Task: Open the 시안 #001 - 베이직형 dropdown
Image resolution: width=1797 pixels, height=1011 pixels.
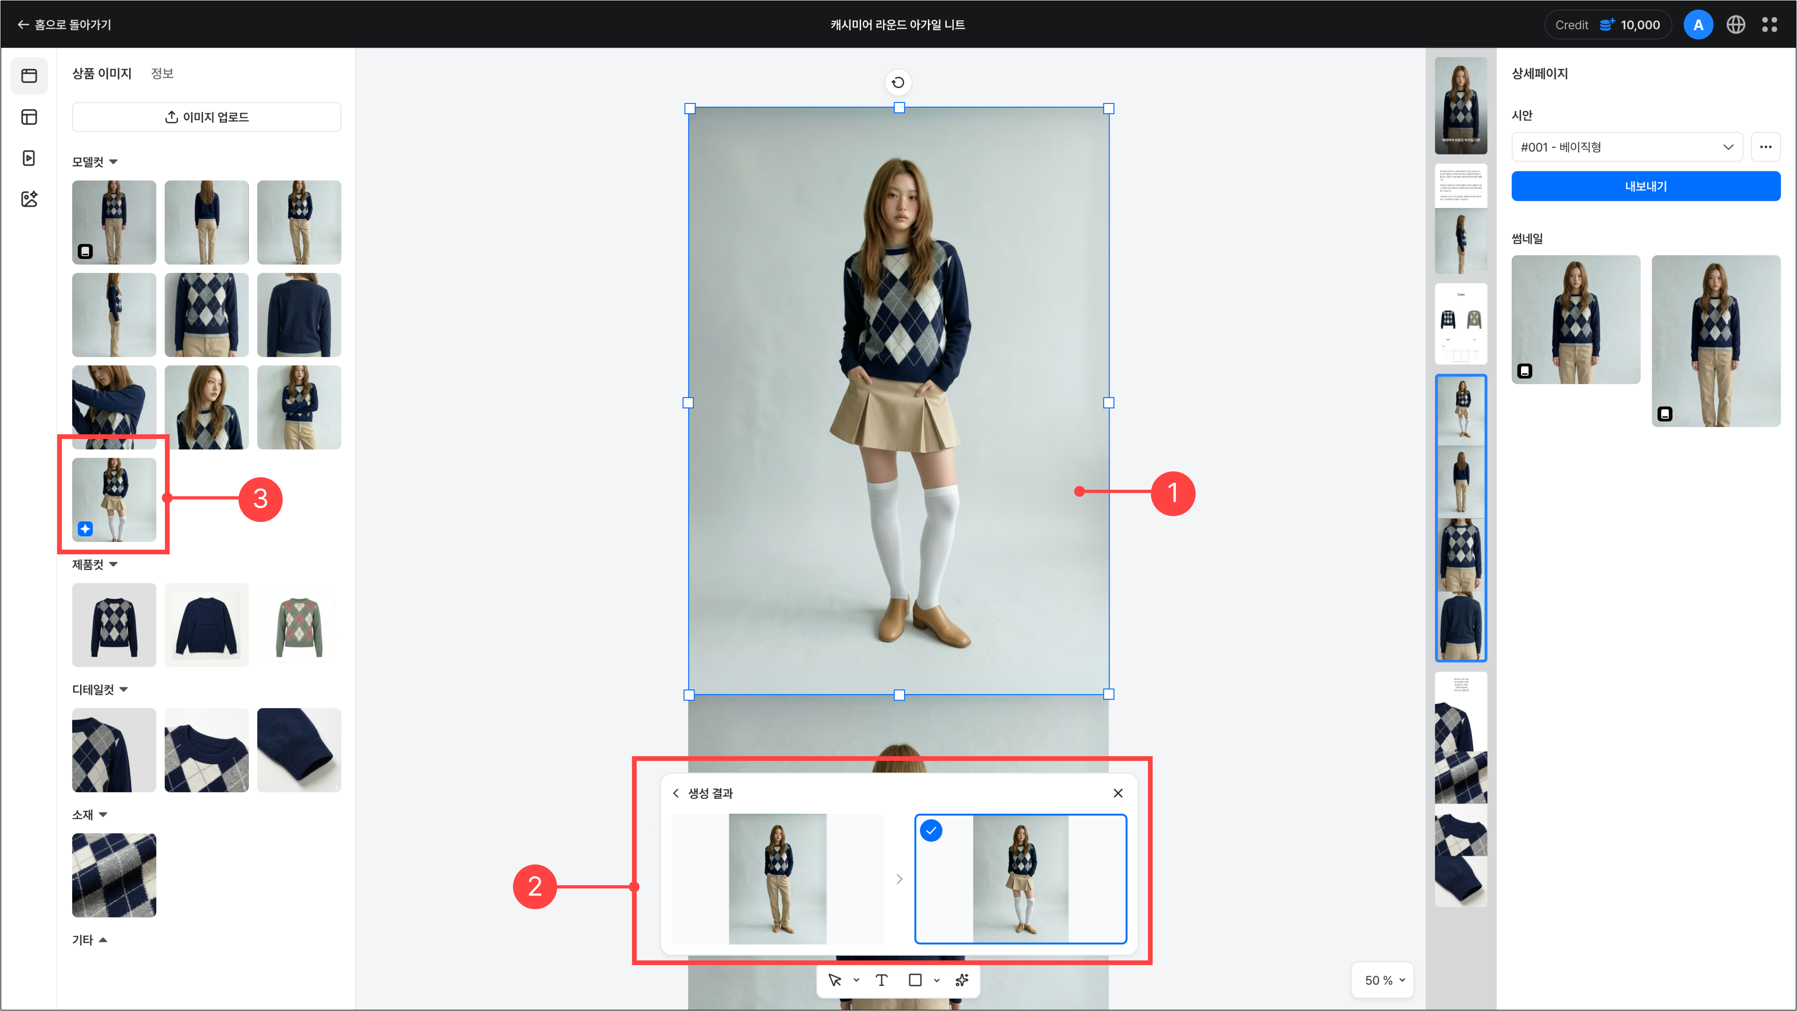Action: click(x=1627, y=147)
